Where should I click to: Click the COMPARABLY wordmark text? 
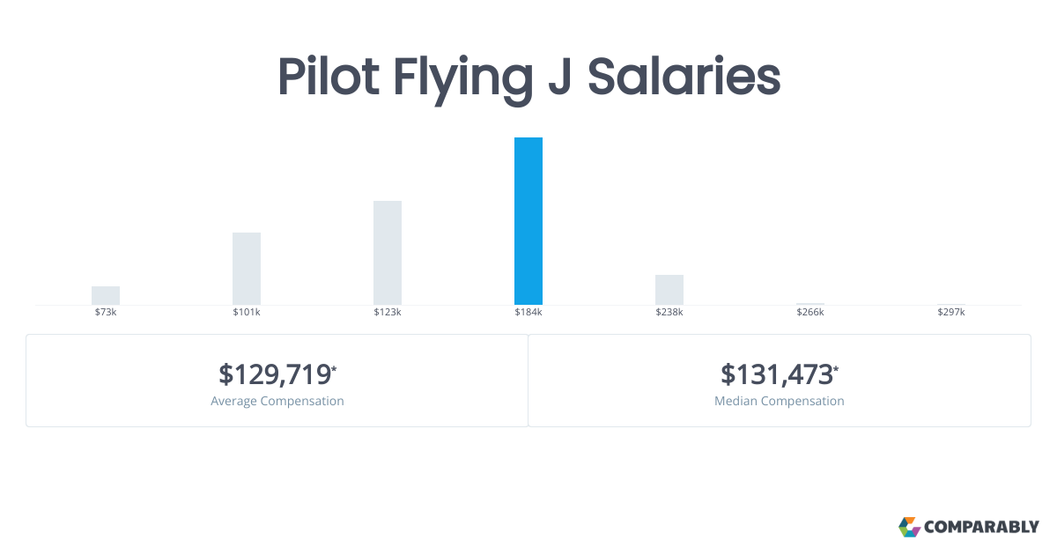point(981,528)
